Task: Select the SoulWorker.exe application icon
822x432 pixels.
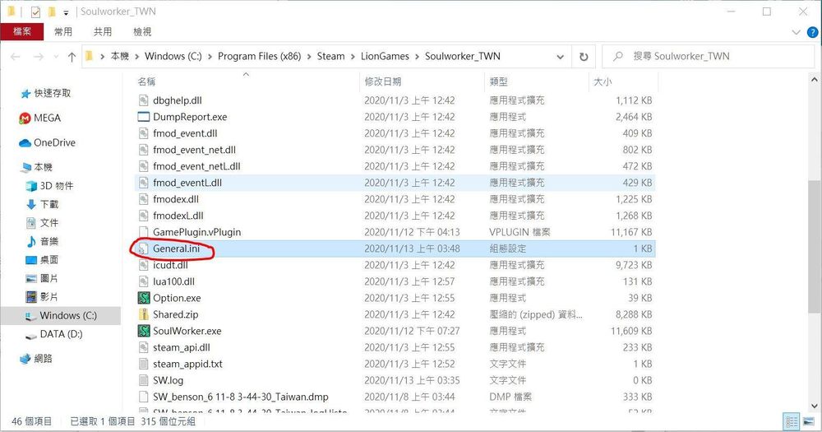Action: (143, 331)
